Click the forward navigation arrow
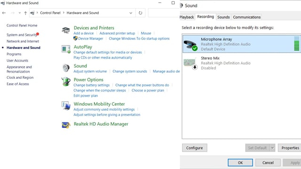 pyautogui.click(x=13, y=13)
